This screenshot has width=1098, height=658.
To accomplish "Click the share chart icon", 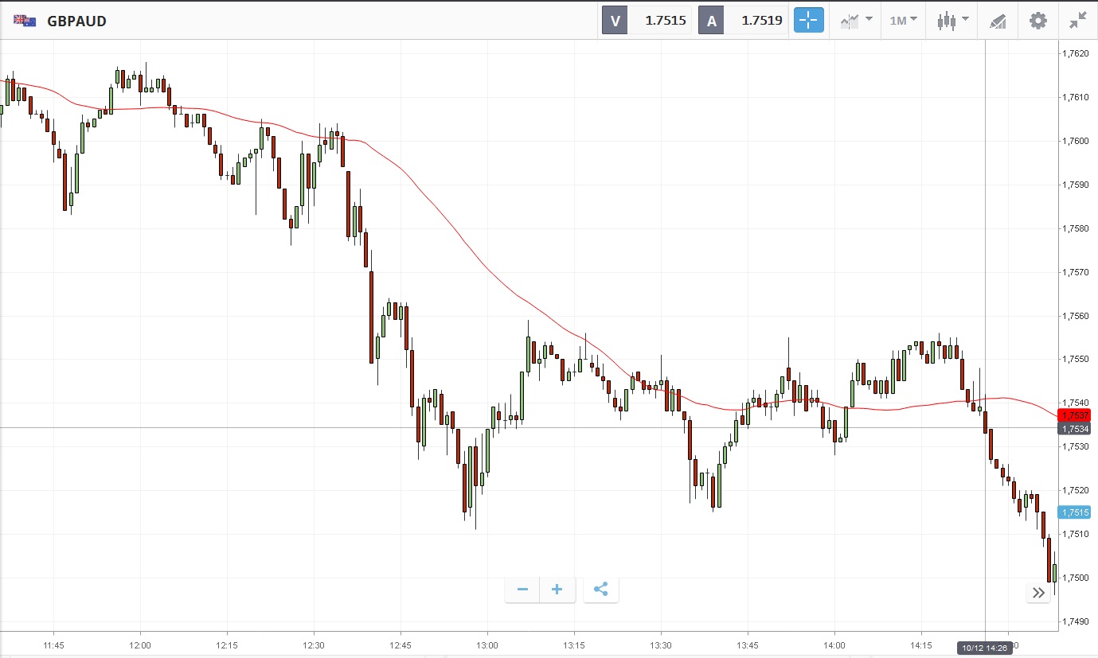I will pos(601,590).
